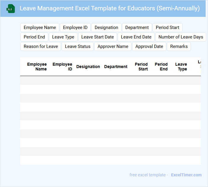
Task: Click the Approver Name tag
Action: pos(113,46)
